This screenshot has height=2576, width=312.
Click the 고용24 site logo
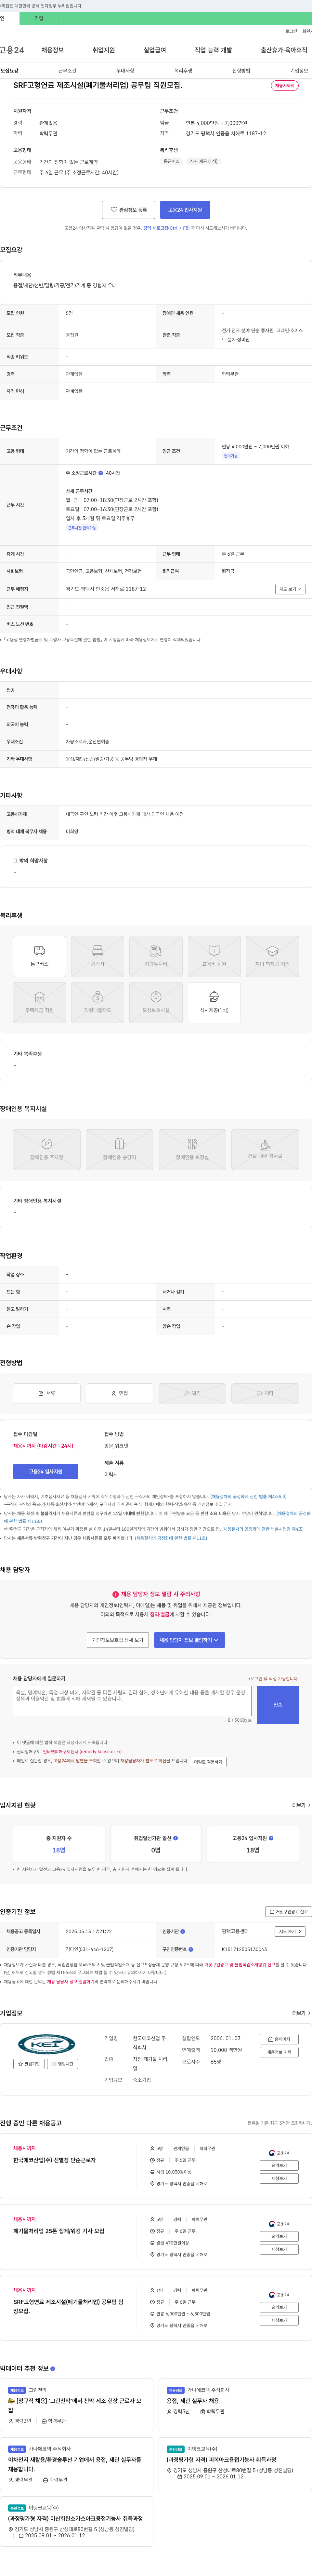tap(12, 50)
